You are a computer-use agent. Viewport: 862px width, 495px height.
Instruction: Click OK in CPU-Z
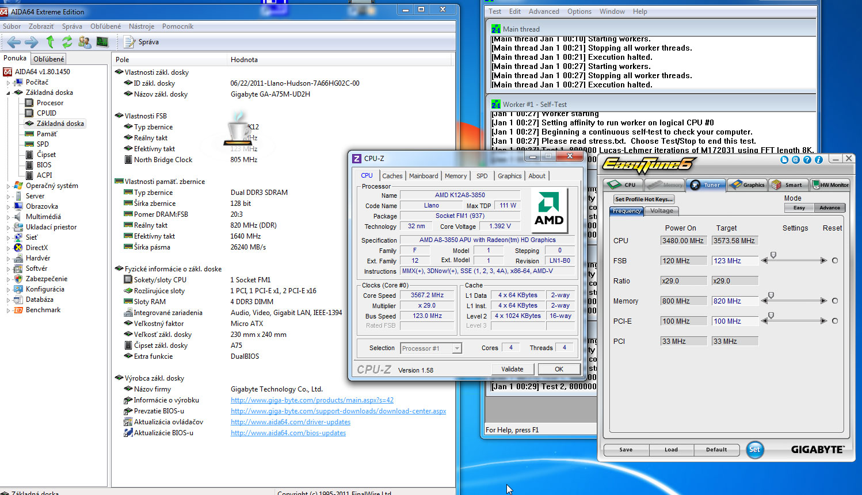(x=559, y=369)
